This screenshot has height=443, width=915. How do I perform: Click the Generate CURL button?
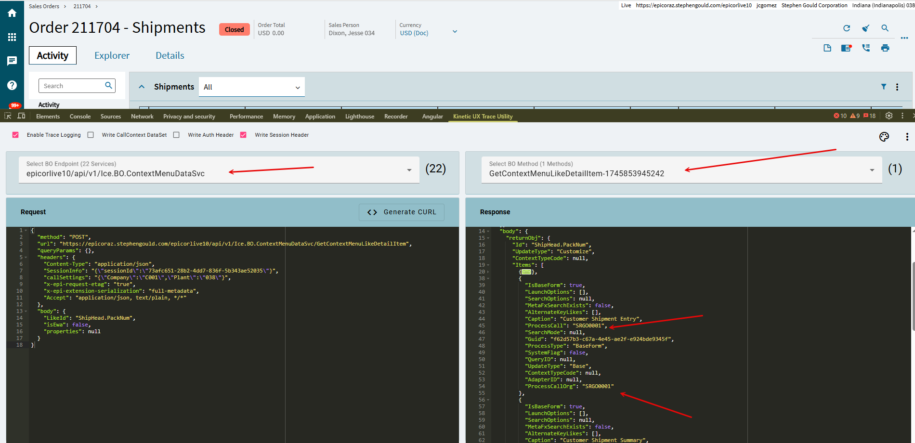coord(402,212)
